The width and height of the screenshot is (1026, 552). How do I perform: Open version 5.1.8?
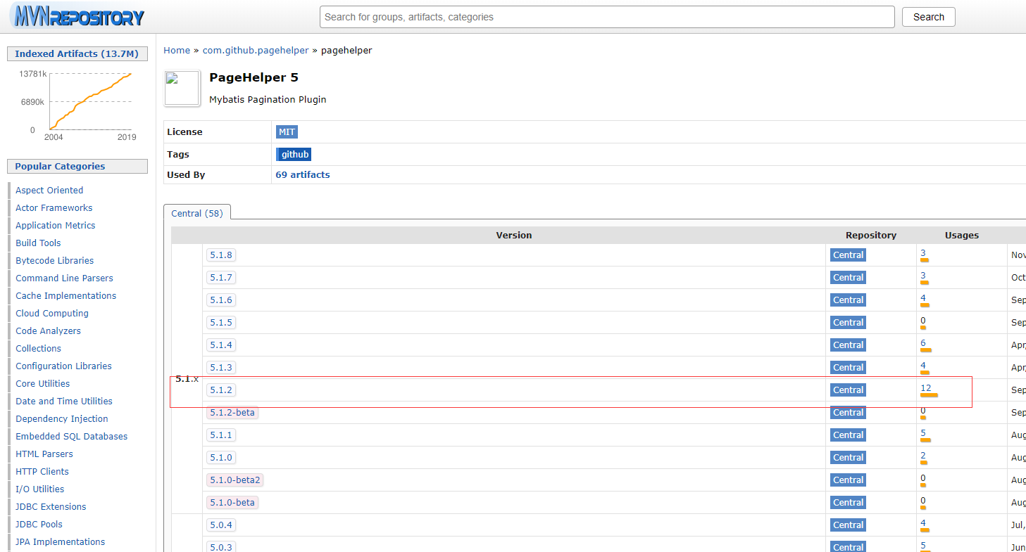221,255
